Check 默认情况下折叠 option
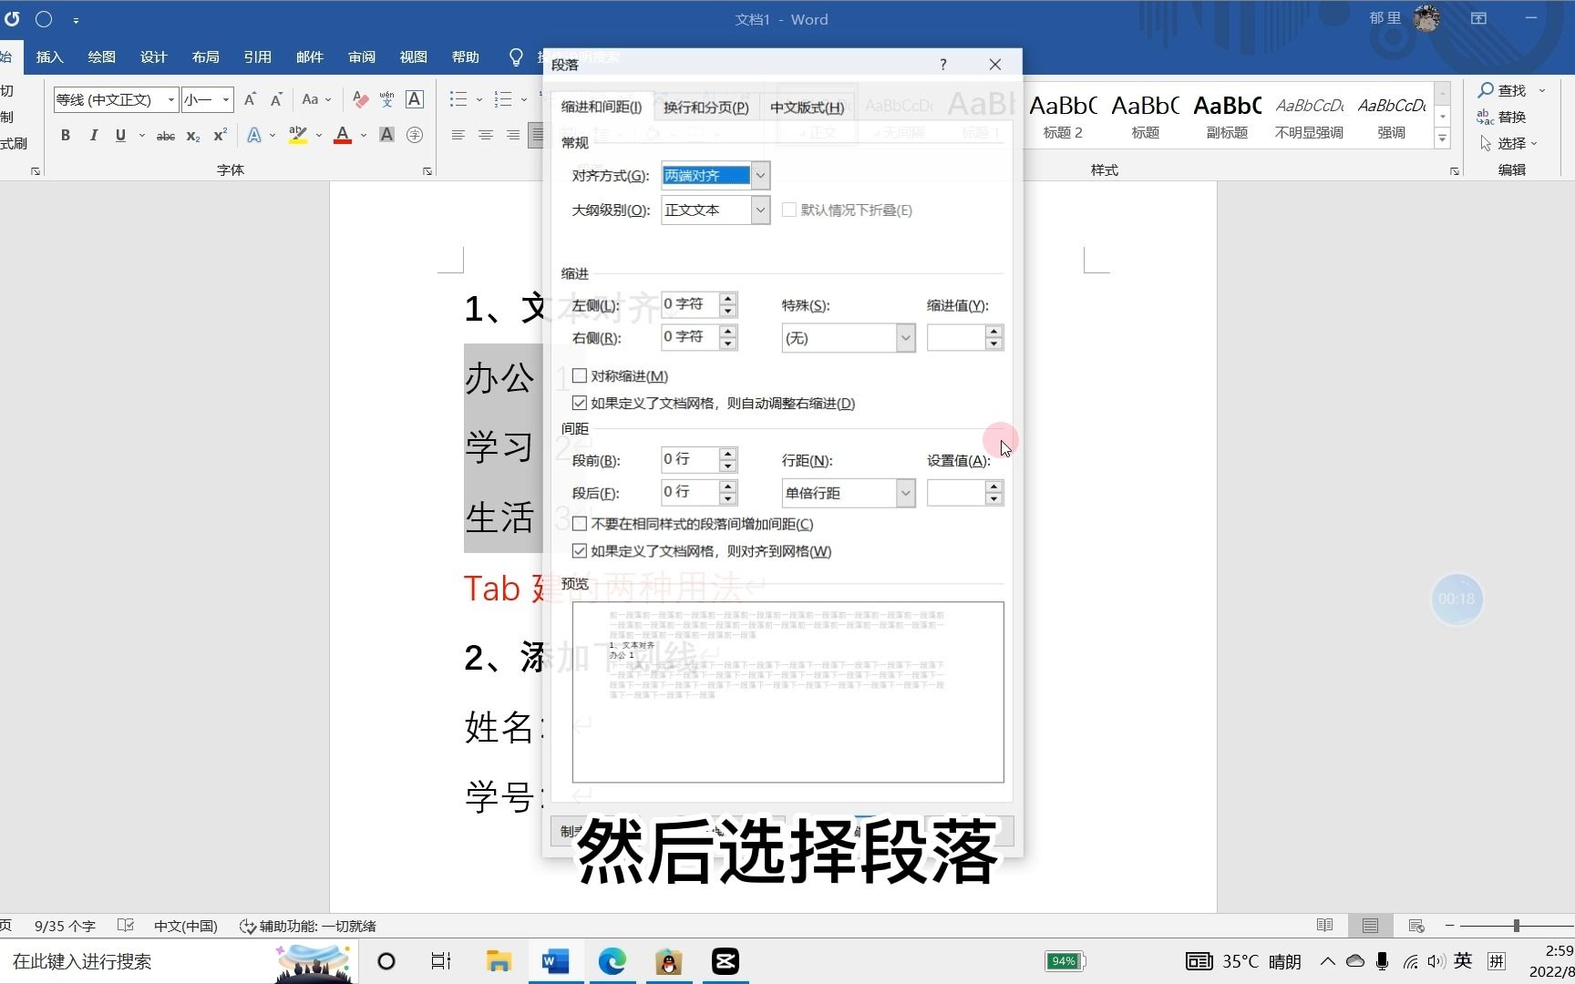The height and width of the screenshot is (984, 1575). tap(789, 210)
